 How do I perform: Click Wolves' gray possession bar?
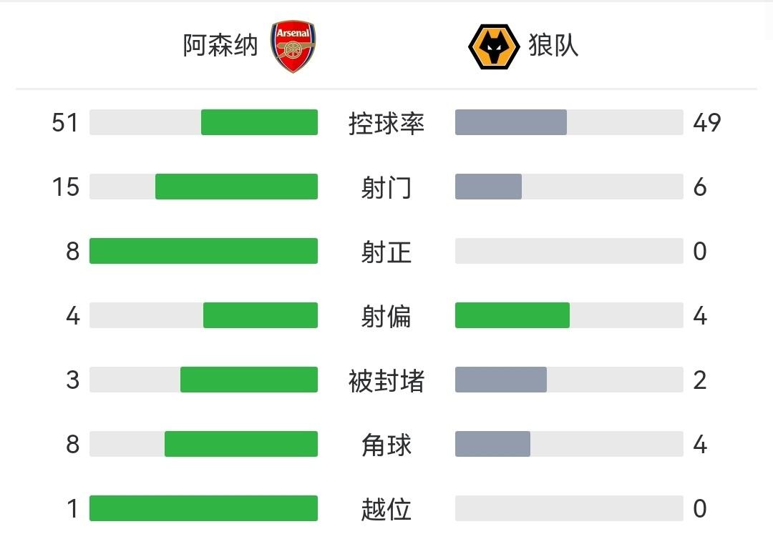(x=511, y=122)
